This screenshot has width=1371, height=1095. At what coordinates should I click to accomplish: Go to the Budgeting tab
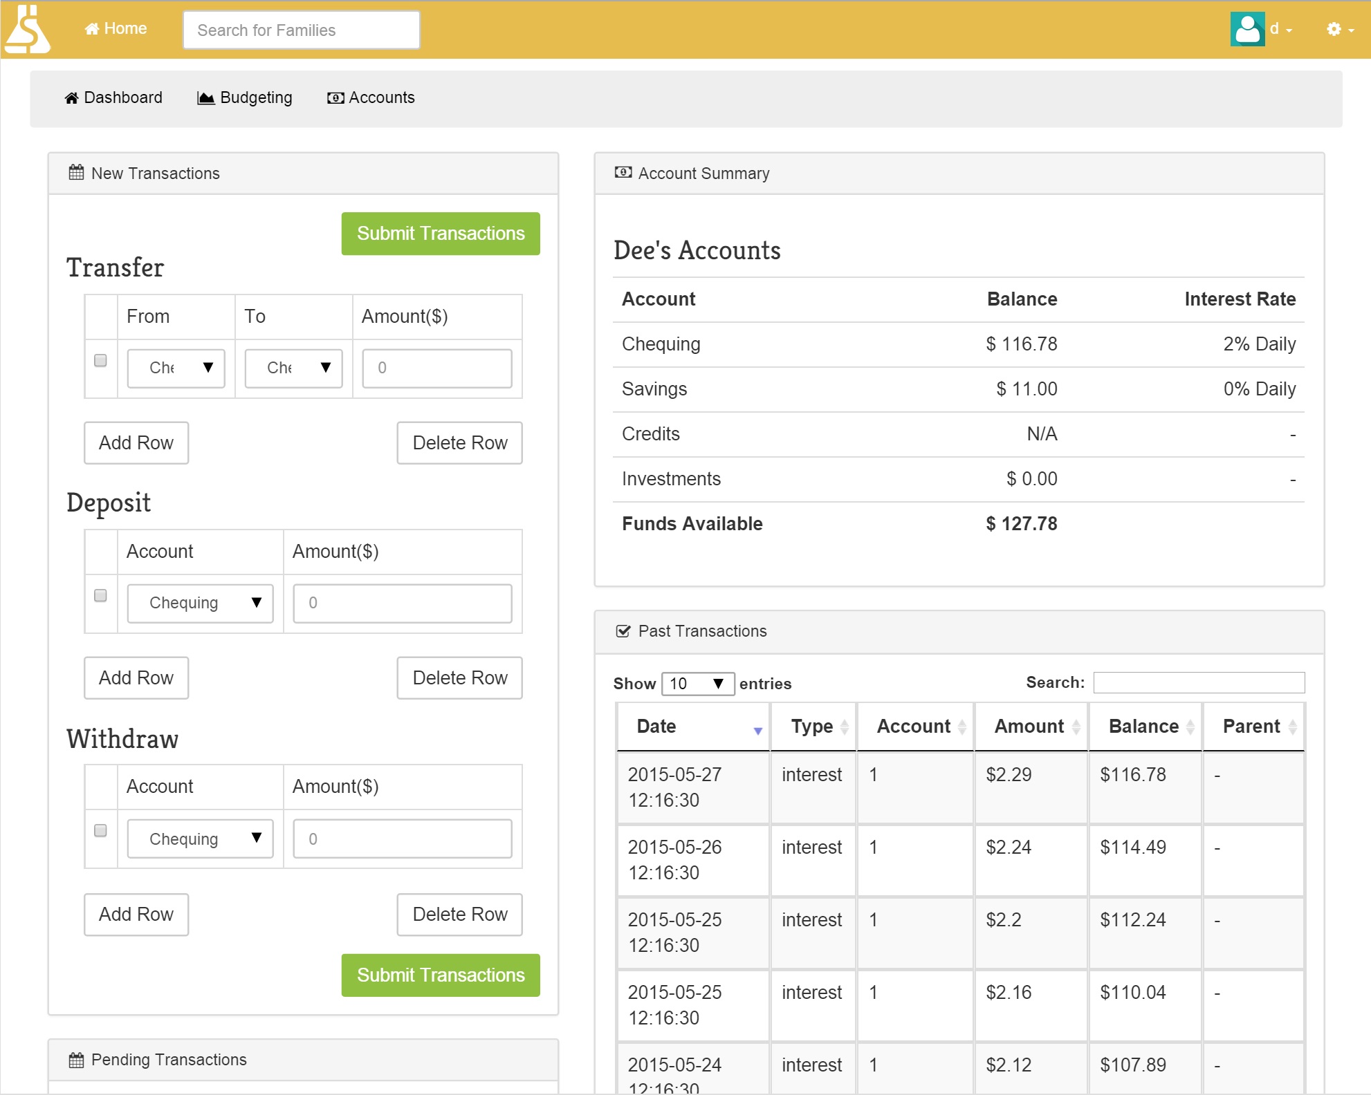(x=245, y=97)
